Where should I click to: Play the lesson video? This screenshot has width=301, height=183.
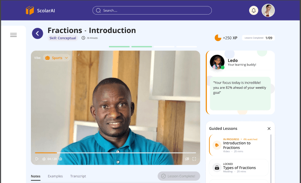[x=37, y=159]
